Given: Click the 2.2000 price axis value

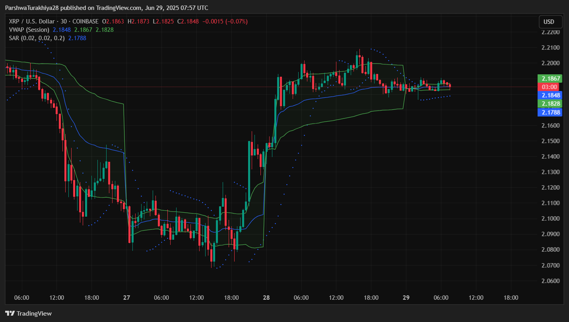Looking at the screenshot, I should pyautogui.click(x=551, y=63).
